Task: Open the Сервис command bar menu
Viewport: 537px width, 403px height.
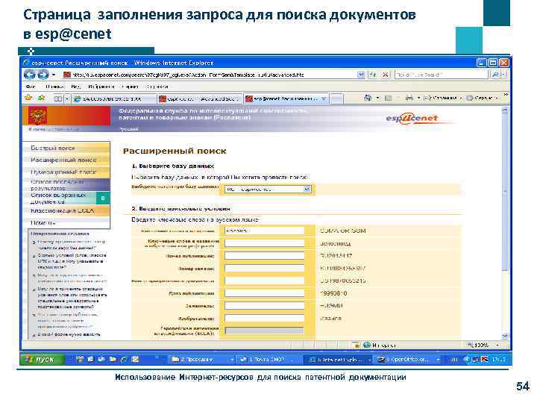Action: [483, 99]
